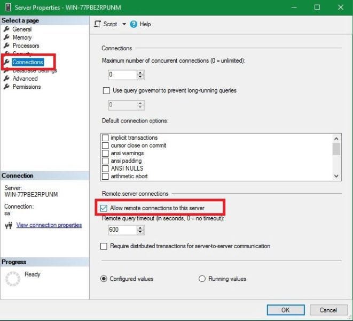
Task: Open the Processors page
Action: click(26, 45)
